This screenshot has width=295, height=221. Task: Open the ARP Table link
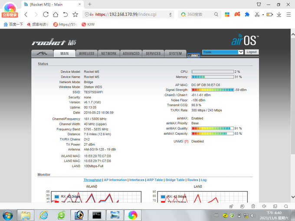tap(154, 180)
